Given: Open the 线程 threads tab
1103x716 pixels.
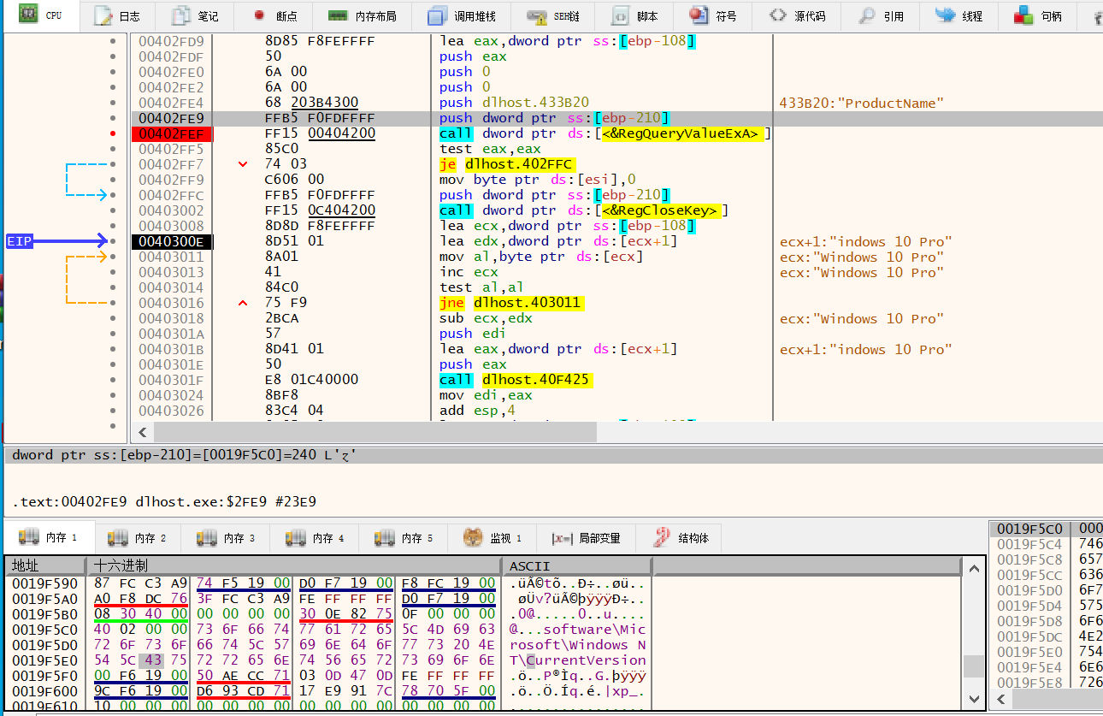Looking at the screenshot, I should pos(959,15).
